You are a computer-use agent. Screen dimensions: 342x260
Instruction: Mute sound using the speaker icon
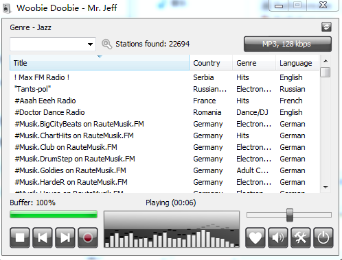(278, 237)
